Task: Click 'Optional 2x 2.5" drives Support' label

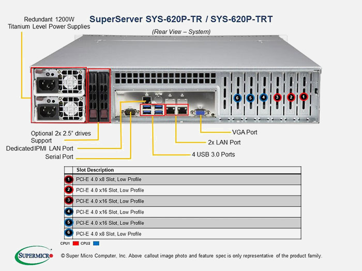Action: point(61,137)
